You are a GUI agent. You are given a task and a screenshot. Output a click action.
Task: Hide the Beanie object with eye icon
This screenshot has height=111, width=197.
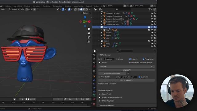coord(152,33)
